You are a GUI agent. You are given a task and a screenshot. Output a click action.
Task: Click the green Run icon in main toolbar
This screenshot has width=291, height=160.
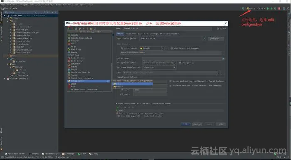[x=268, y=9]
